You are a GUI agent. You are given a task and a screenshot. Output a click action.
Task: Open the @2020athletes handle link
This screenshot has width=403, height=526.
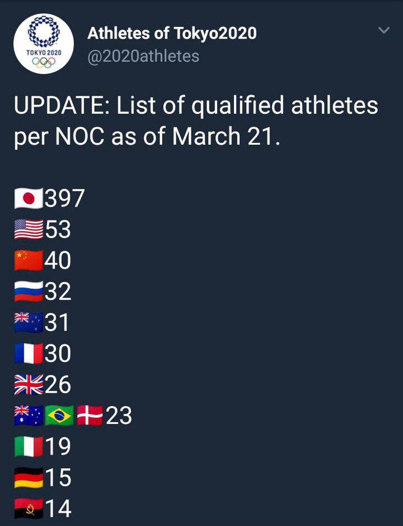tap(143, 56)
